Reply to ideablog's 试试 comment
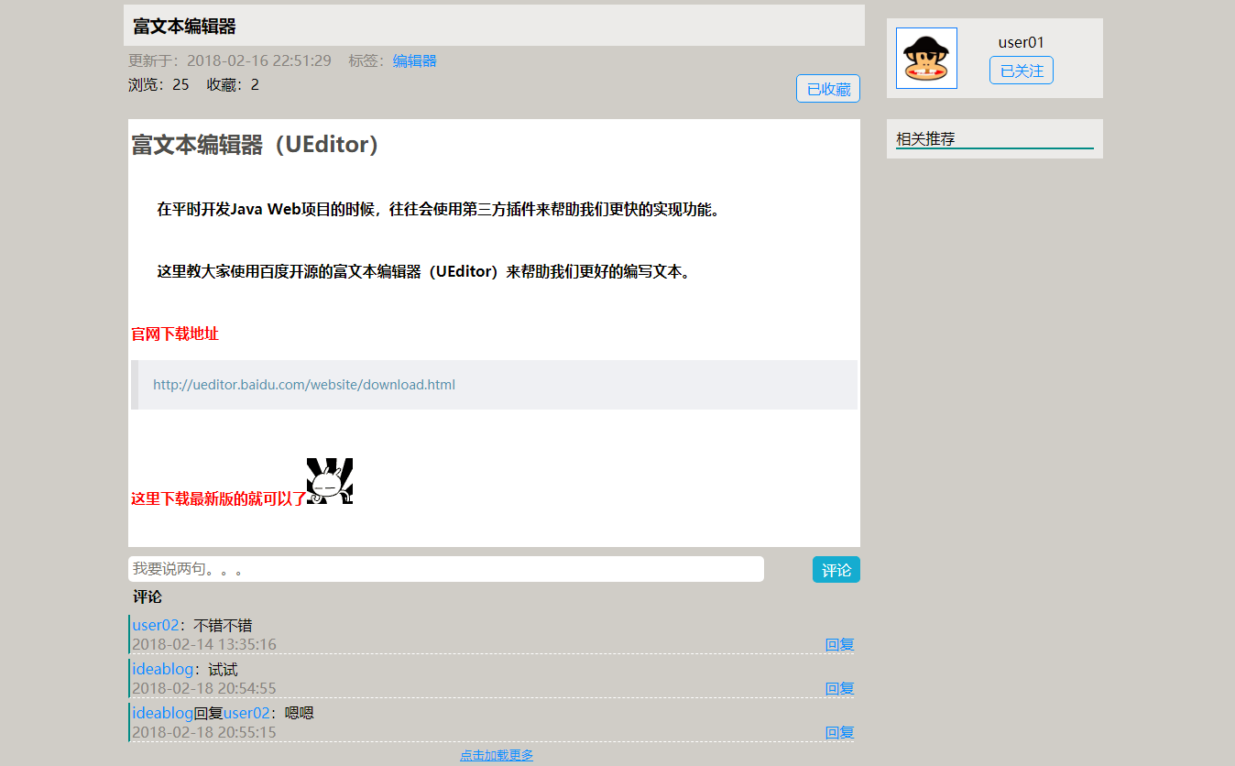This screenshot has height=766, width=1235. [x=839, y=689]
